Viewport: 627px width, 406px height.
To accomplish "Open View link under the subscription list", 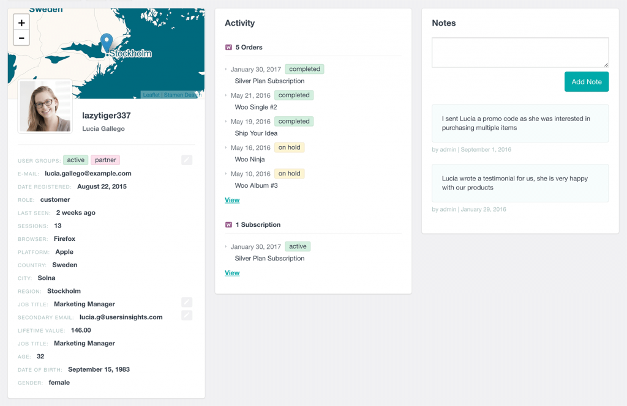I will pos(232,273).
